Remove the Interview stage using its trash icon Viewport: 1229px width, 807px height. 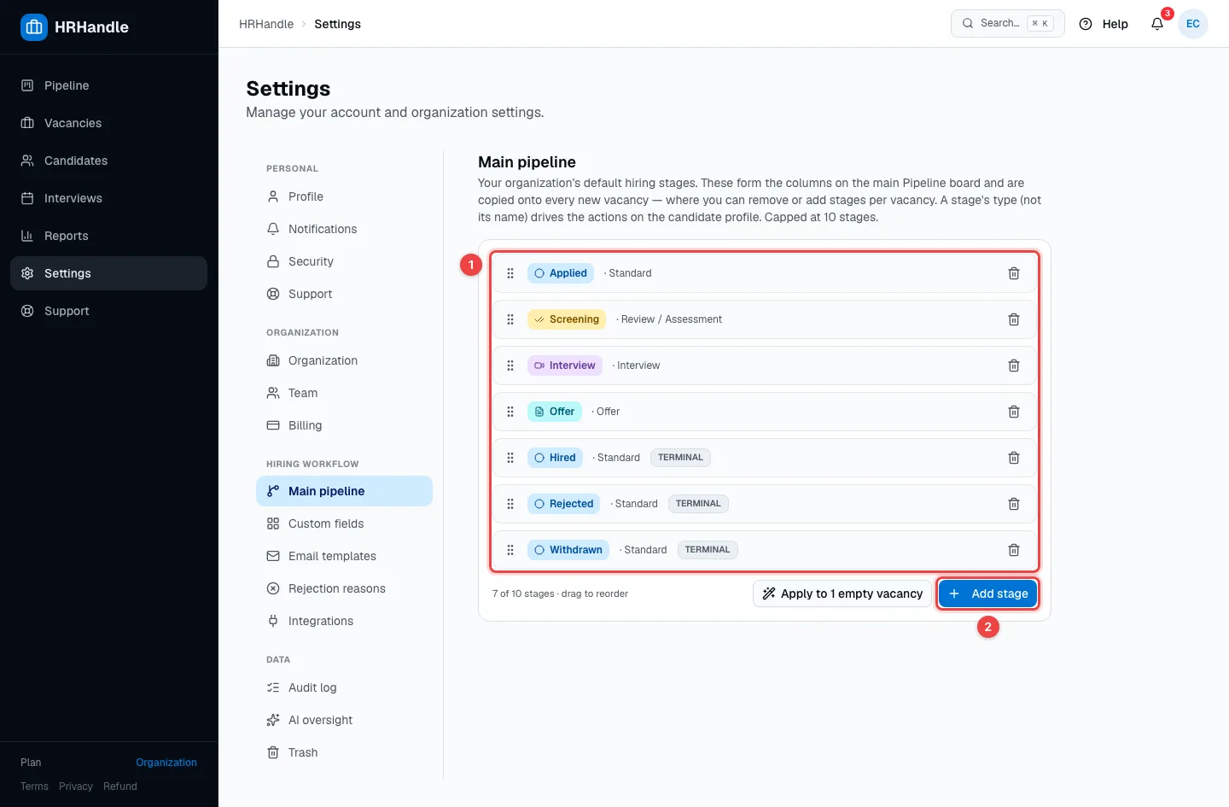(x=1014, y=365)
